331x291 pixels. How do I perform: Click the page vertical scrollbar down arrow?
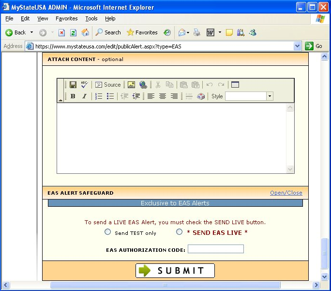[324, 276]
